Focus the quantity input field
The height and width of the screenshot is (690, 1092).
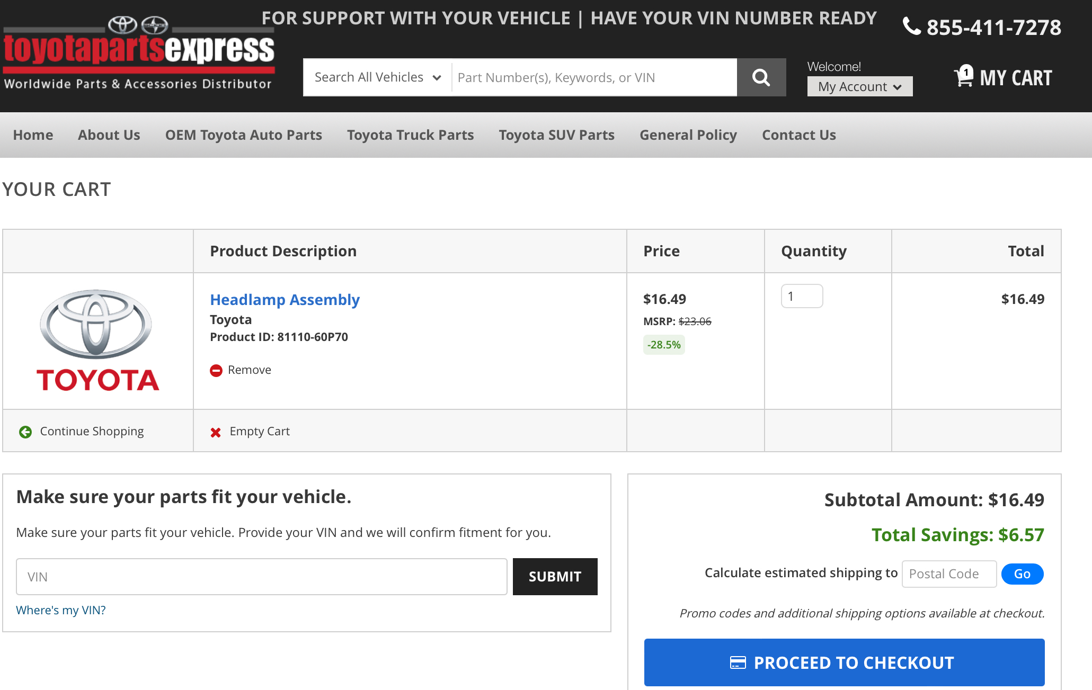[x=801, y=296]
